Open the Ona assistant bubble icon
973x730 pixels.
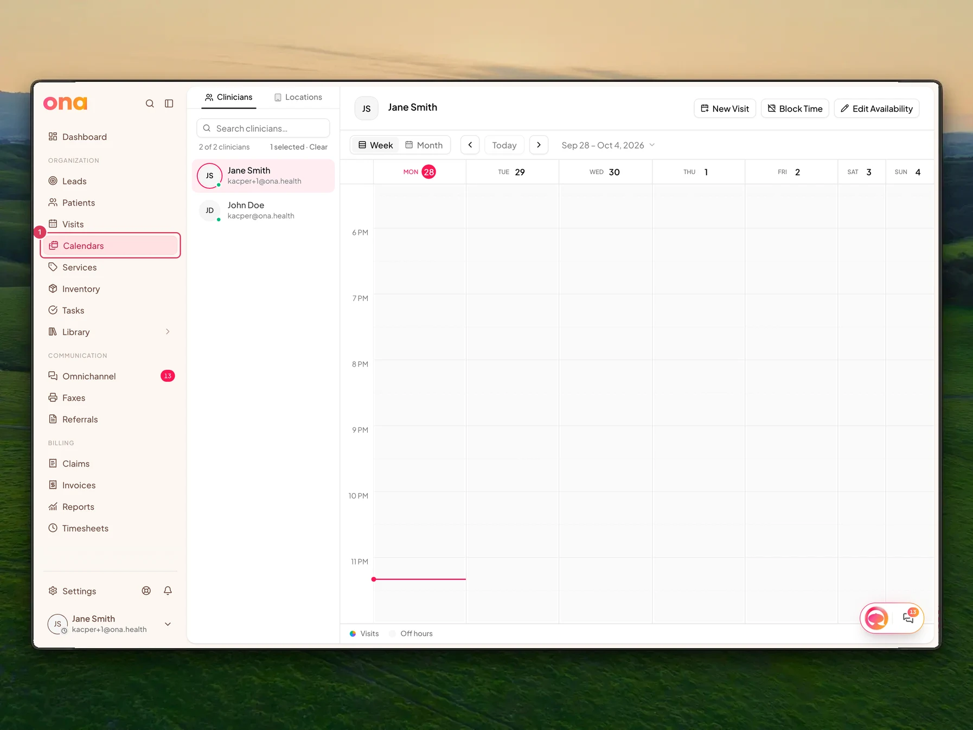tap(876, 618)
